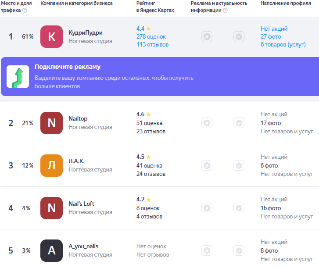Image resolution: width=319 pixels, height=268 pixels.
Task: Click the advertising arrow icon for КудриПудри
Action: [207, 36]
